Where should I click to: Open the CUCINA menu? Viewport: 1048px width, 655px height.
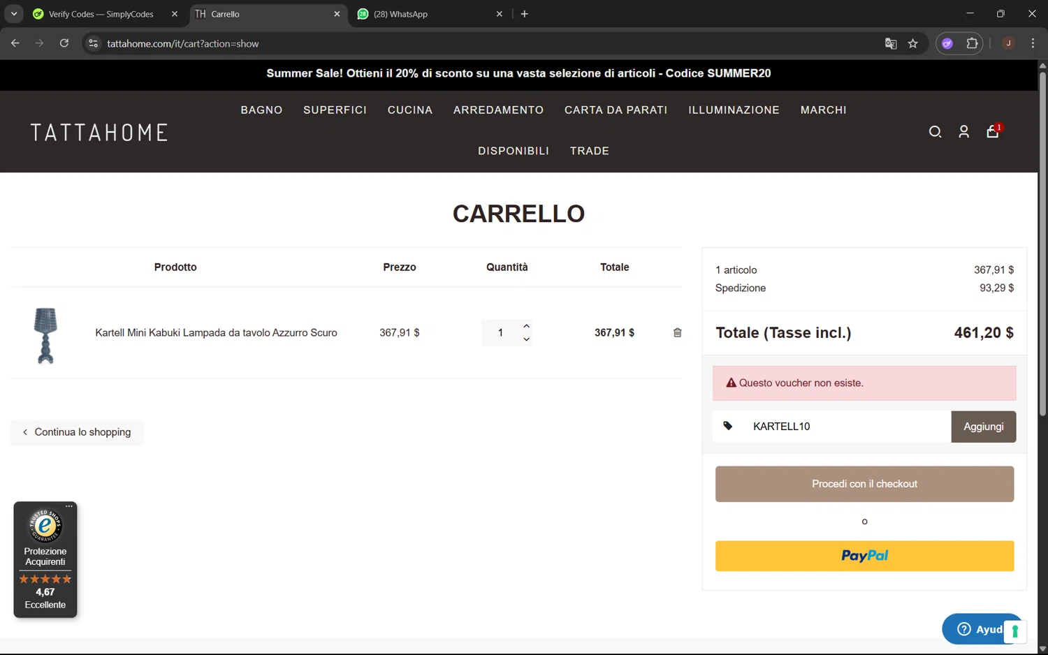pos(410,110)
